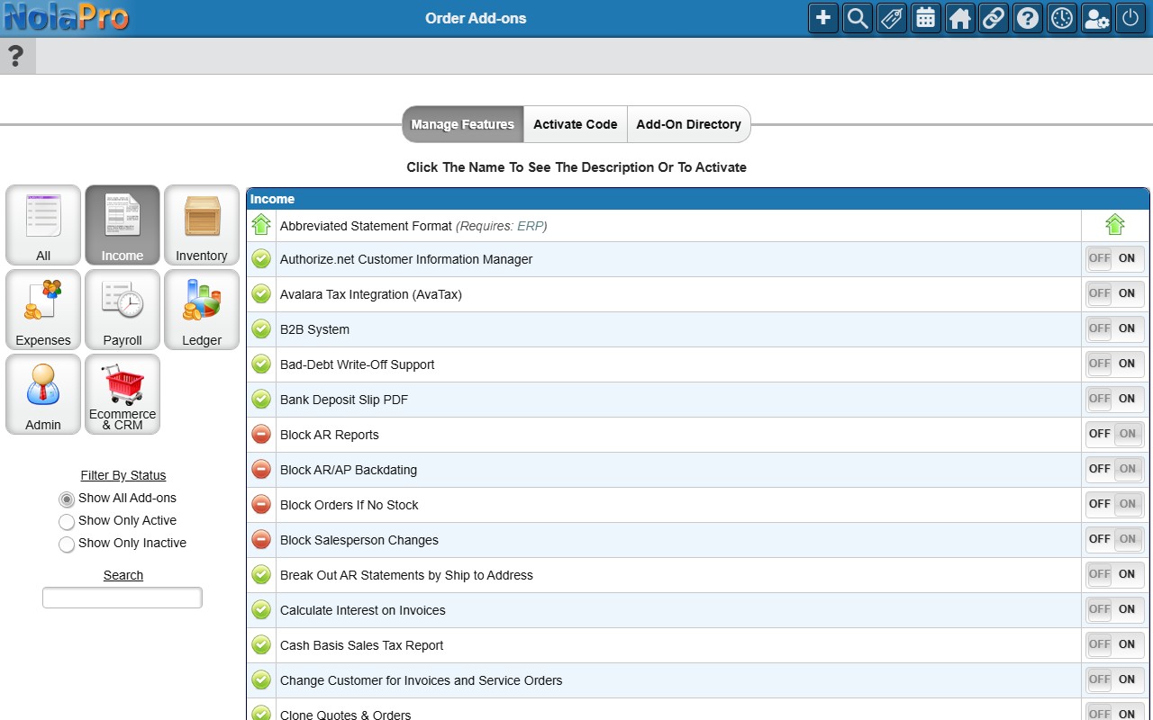Switch to Add-On Directory tab
This screenshot has width=1153, height=720.
688,124
